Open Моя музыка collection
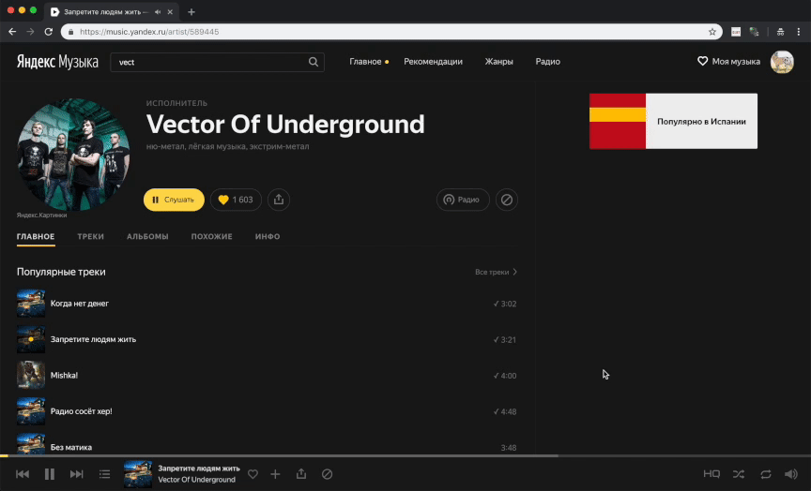 point(728,62)
